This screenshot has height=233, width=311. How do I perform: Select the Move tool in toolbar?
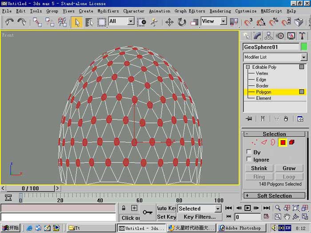coord(169,22)
